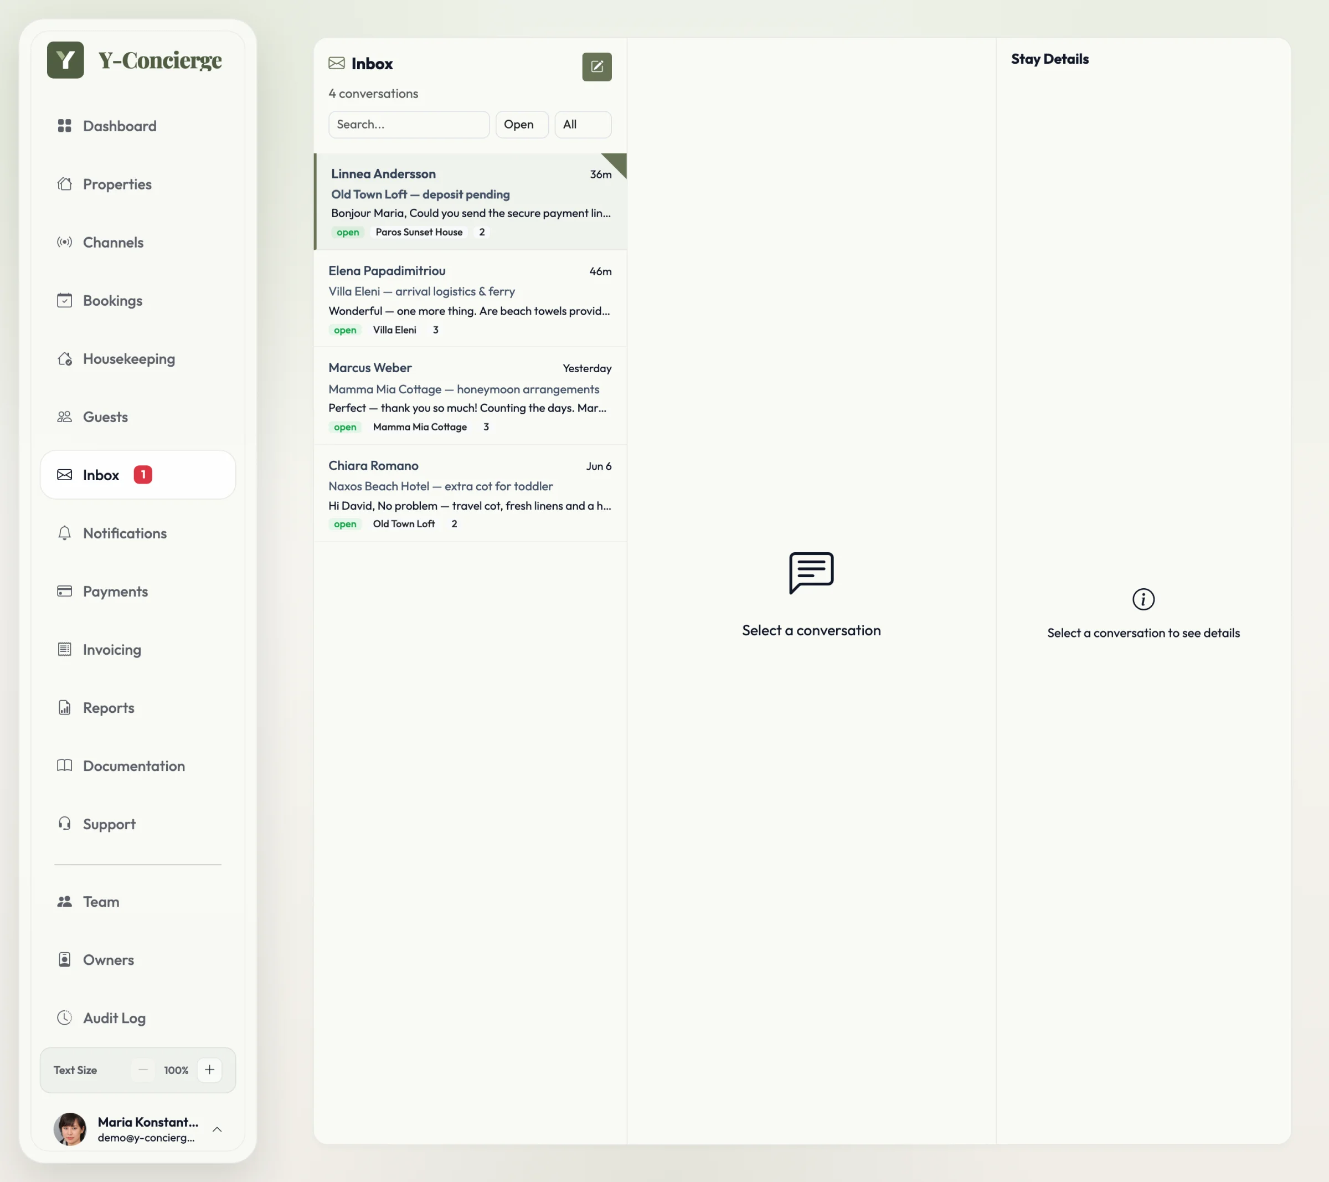Click the Channels broadcast icon

pos(64,242)
